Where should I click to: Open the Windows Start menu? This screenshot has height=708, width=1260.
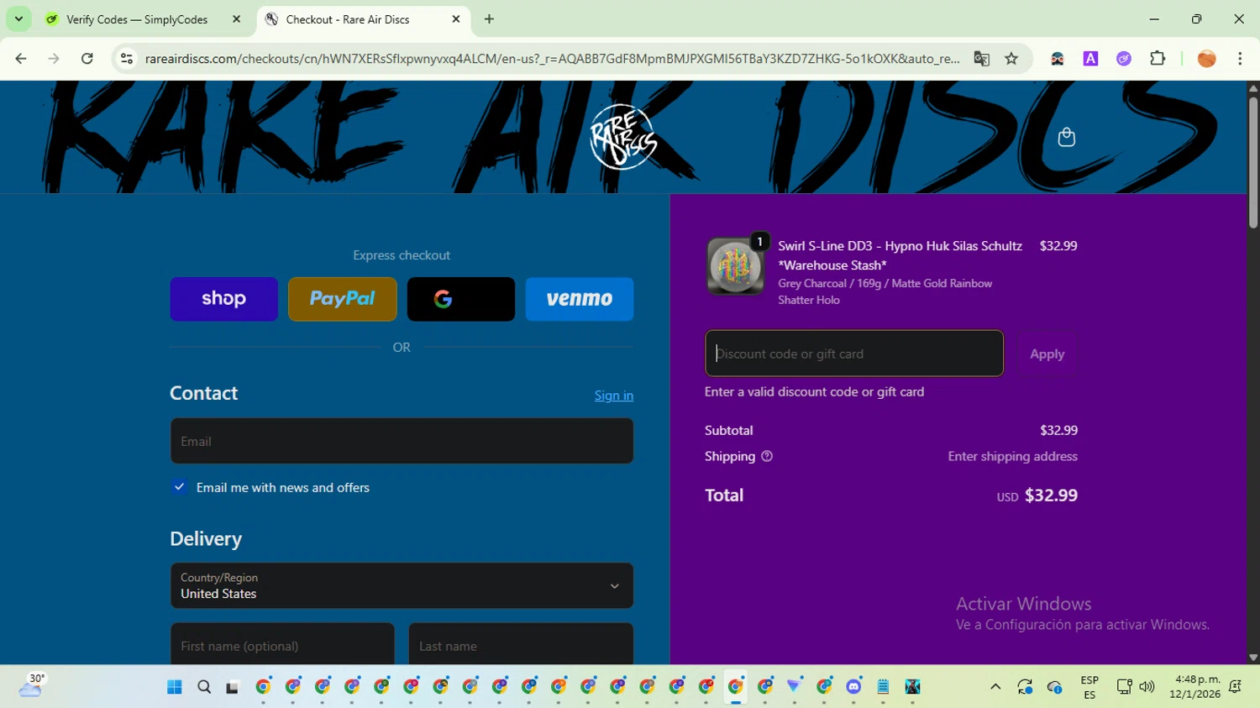click(175, 687)
